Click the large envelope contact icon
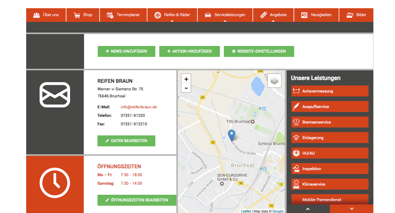The height and width of the screenshot is (213, 395). pos(55,95)
